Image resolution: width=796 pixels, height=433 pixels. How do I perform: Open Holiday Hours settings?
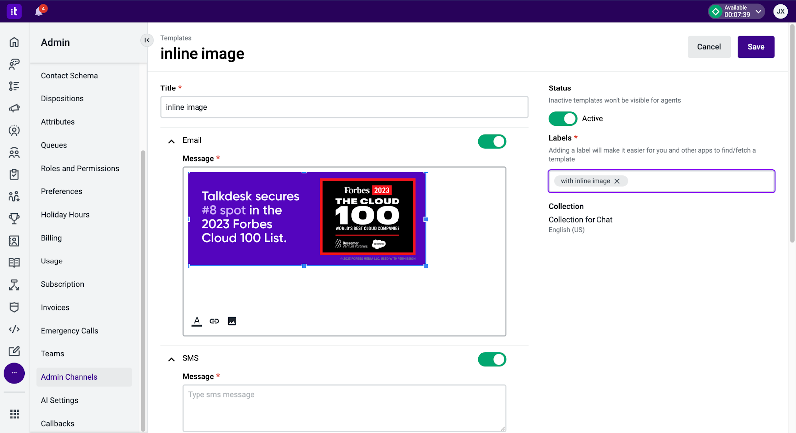tap(65, 215)
